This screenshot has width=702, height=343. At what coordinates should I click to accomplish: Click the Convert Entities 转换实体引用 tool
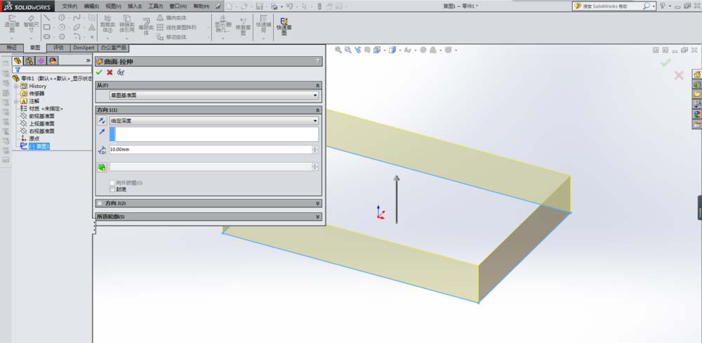(x=126, y=25)
